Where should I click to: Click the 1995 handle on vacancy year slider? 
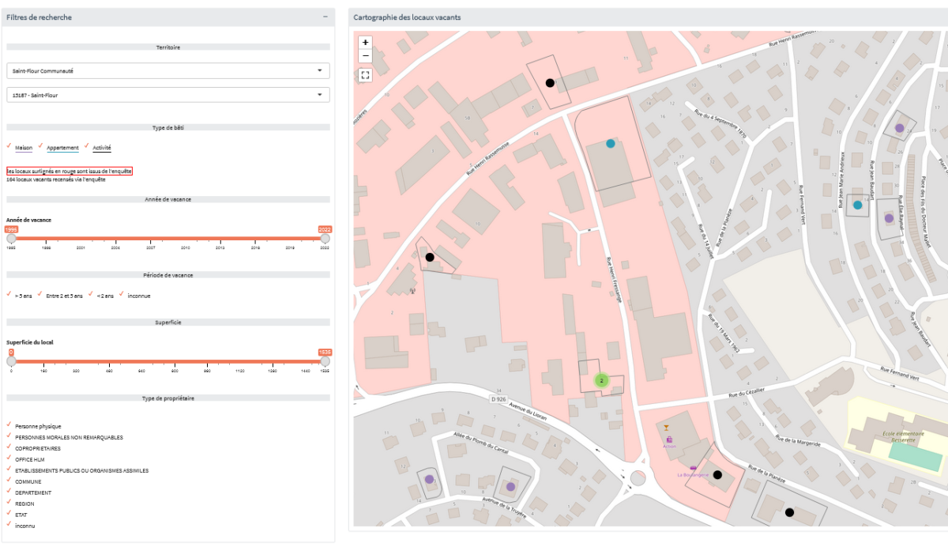coord(11,238)
